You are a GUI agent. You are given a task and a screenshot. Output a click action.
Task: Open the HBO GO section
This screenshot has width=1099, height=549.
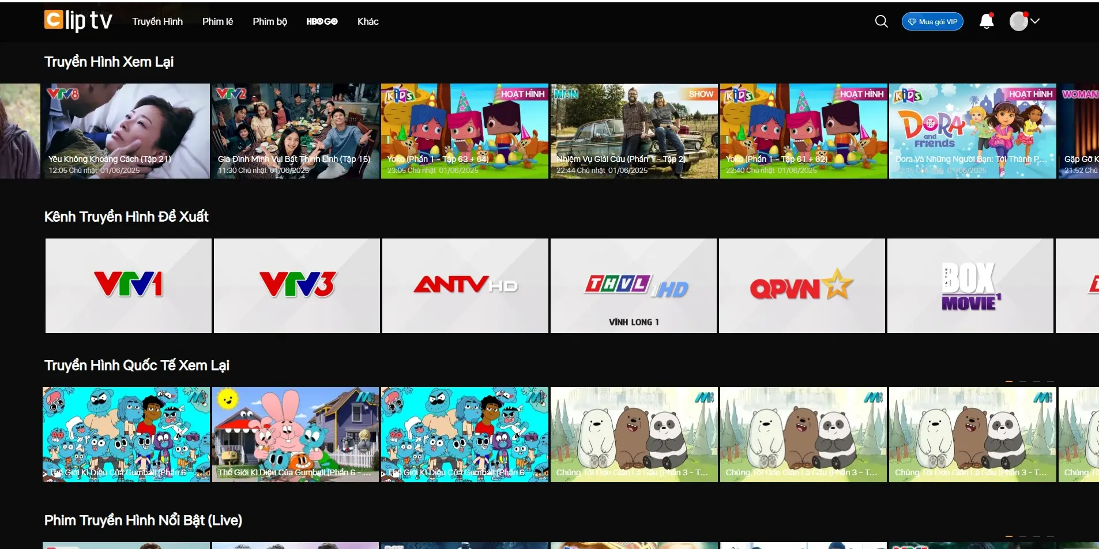click(322, 21)
